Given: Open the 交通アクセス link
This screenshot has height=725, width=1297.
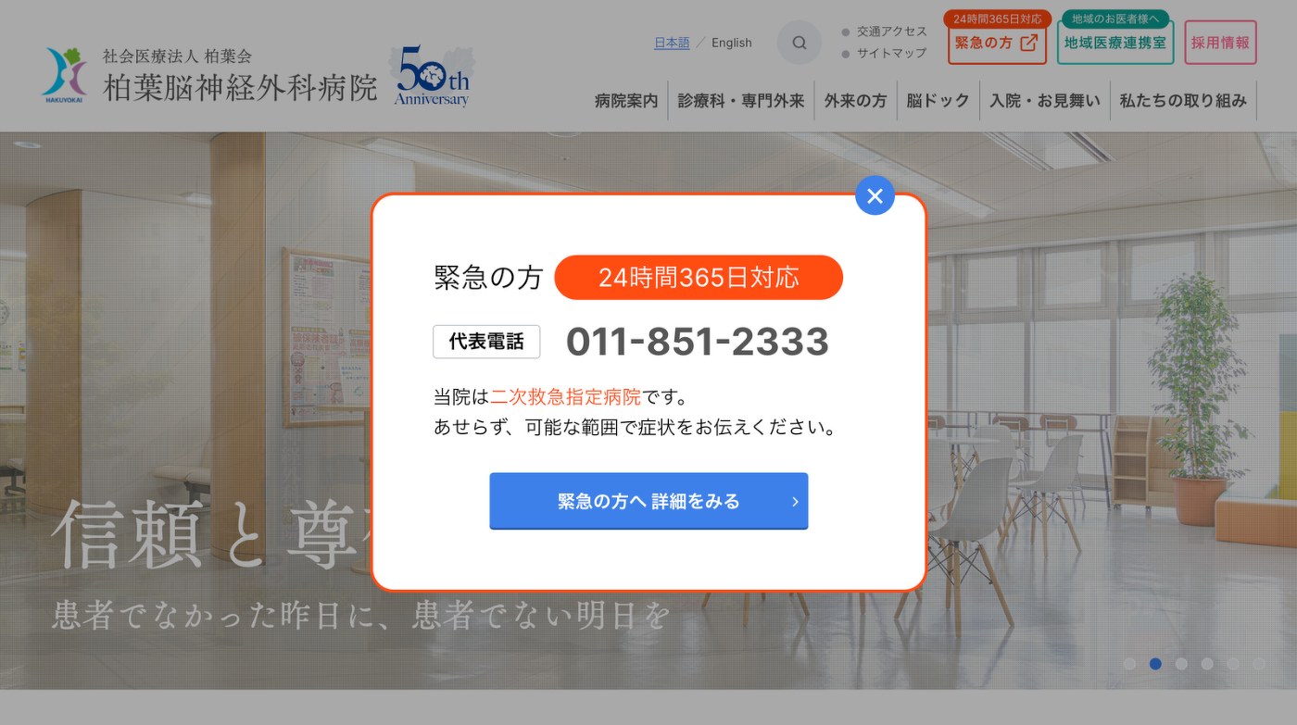Looking at the screenshot, I should click(891, 31).
